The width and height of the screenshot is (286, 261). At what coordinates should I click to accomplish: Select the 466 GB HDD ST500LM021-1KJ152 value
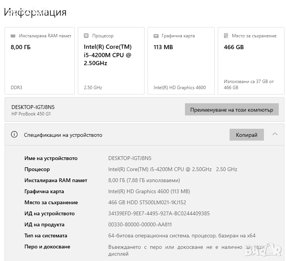147,202
